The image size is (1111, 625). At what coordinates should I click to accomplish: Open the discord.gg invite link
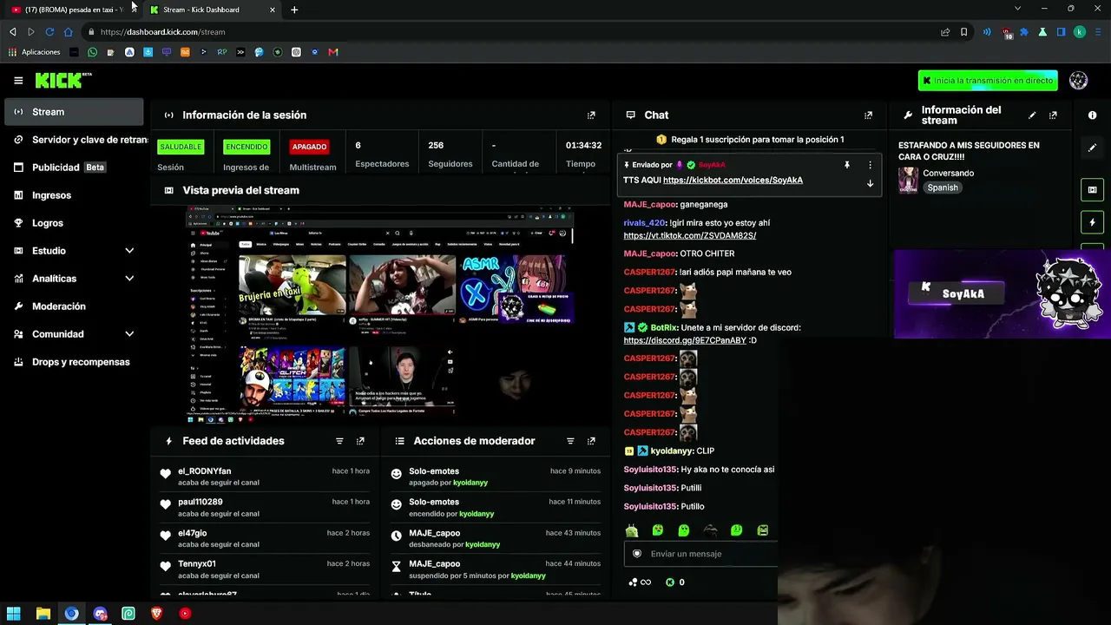[x=684, y=341]
